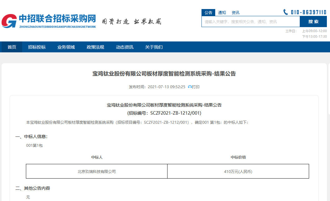330x201 pixels.
Task: Click the 国资打造 业界权威 slogan image
Action: [x=132, y=22]
